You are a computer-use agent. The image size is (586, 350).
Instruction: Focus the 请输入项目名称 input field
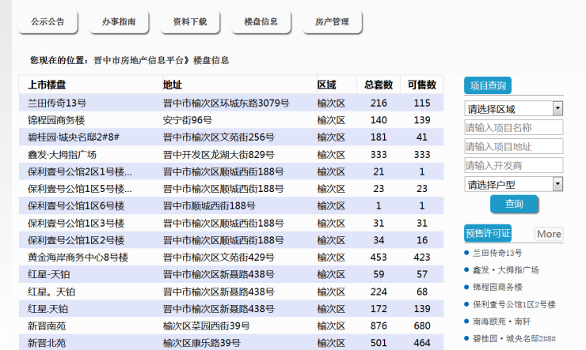[513, 128]
